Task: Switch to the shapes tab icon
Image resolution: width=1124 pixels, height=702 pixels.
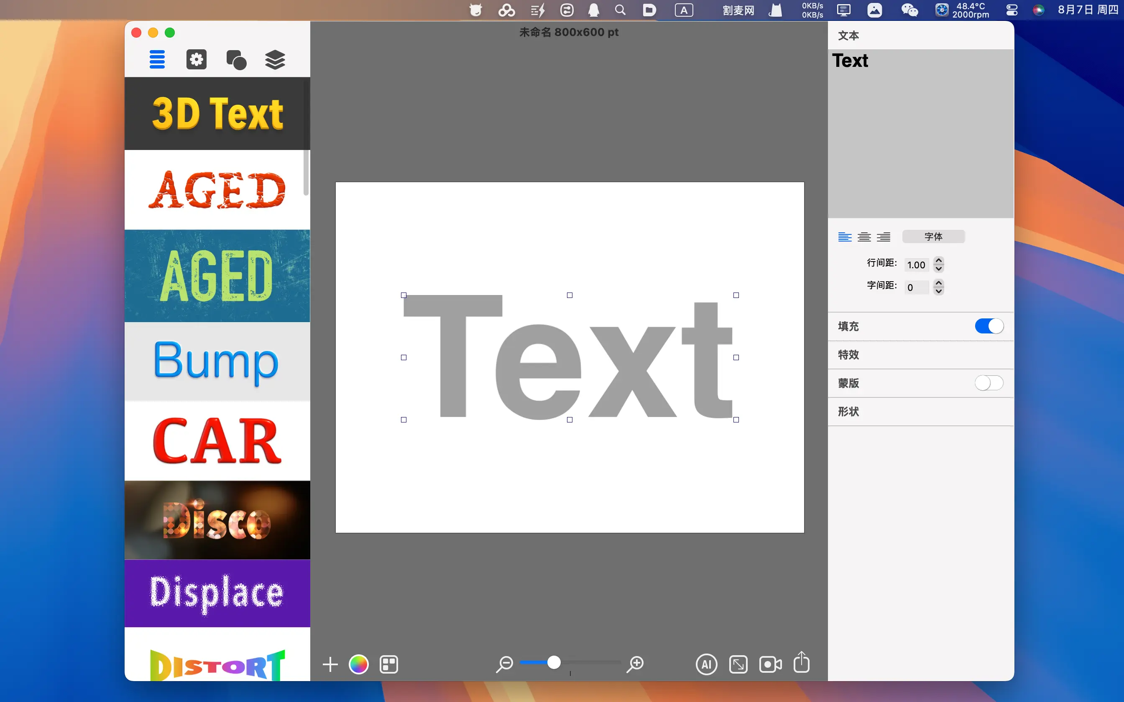Action: click(x=236, y=60)
